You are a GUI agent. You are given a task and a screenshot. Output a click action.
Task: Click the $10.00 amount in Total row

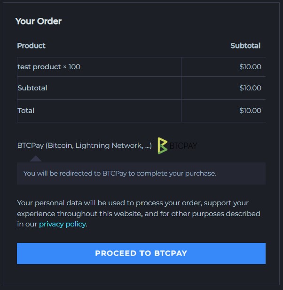tap(250, 111)
